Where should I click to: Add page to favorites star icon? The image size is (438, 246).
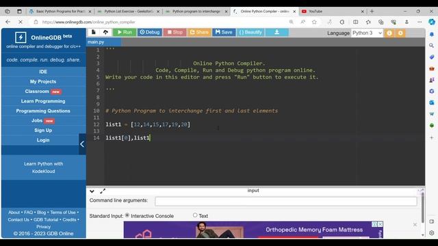click(x=314, y=22)
